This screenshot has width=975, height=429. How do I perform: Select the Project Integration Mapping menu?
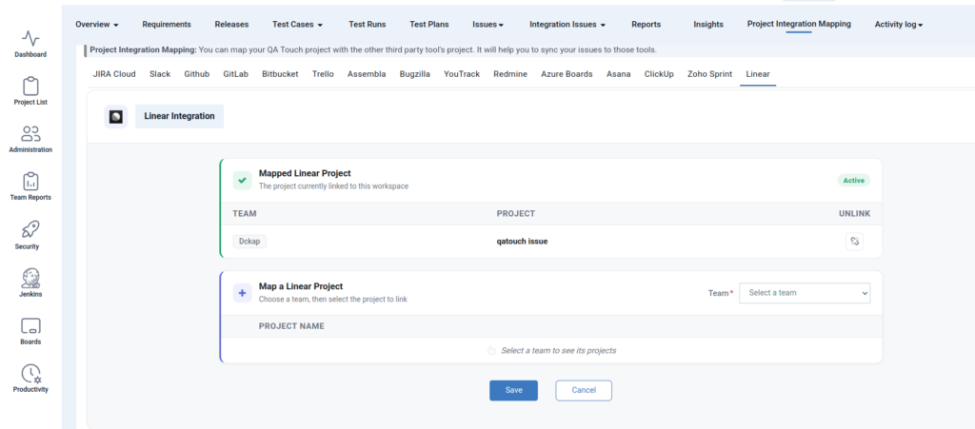coord(799,24)
